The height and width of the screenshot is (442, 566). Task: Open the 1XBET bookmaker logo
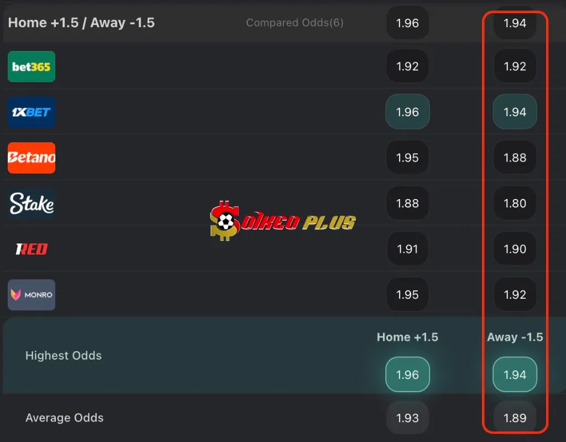coord(32,112)
